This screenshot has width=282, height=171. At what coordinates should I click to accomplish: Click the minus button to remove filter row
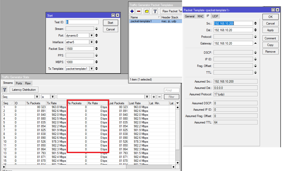(159, 97)
